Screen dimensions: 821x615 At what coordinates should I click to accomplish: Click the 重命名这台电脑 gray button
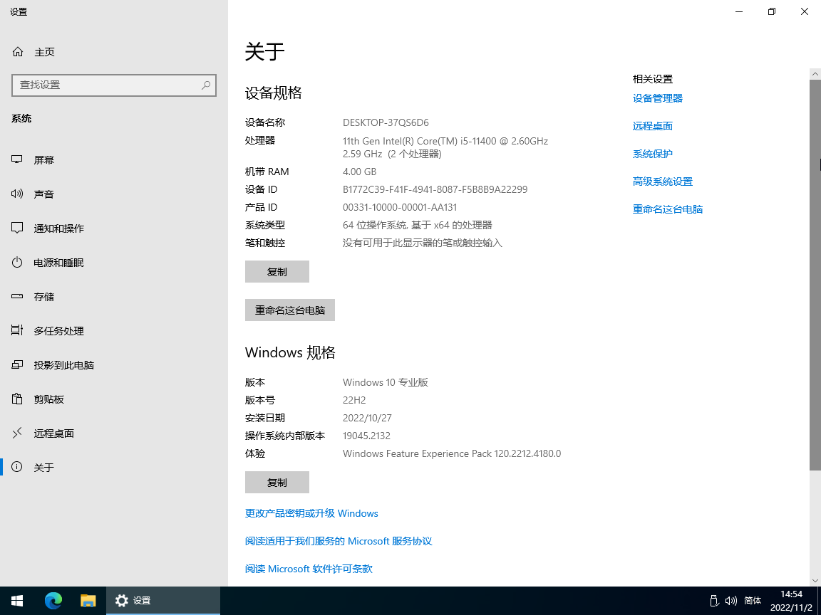click(289, 310)
